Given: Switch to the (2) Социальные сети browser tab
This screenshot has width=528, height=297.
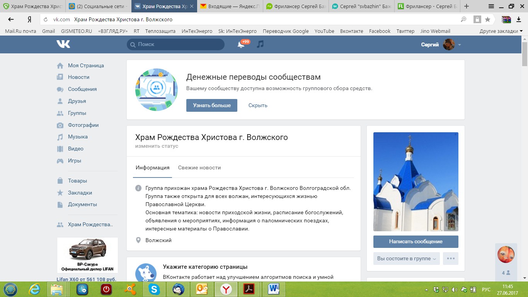Looking at the screenshot, I should point(99,6).
